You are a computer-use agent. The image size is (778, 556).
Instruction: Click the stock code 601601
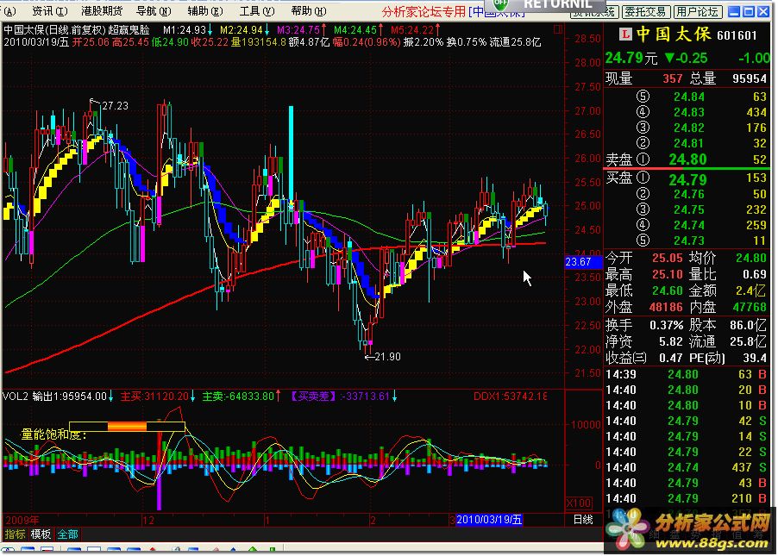click(737, 35)
